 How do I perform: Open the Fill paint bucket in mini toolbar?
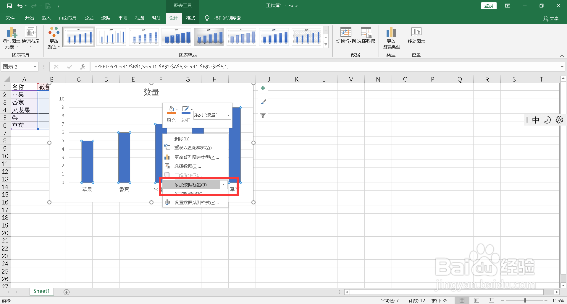tap(171, 110)
